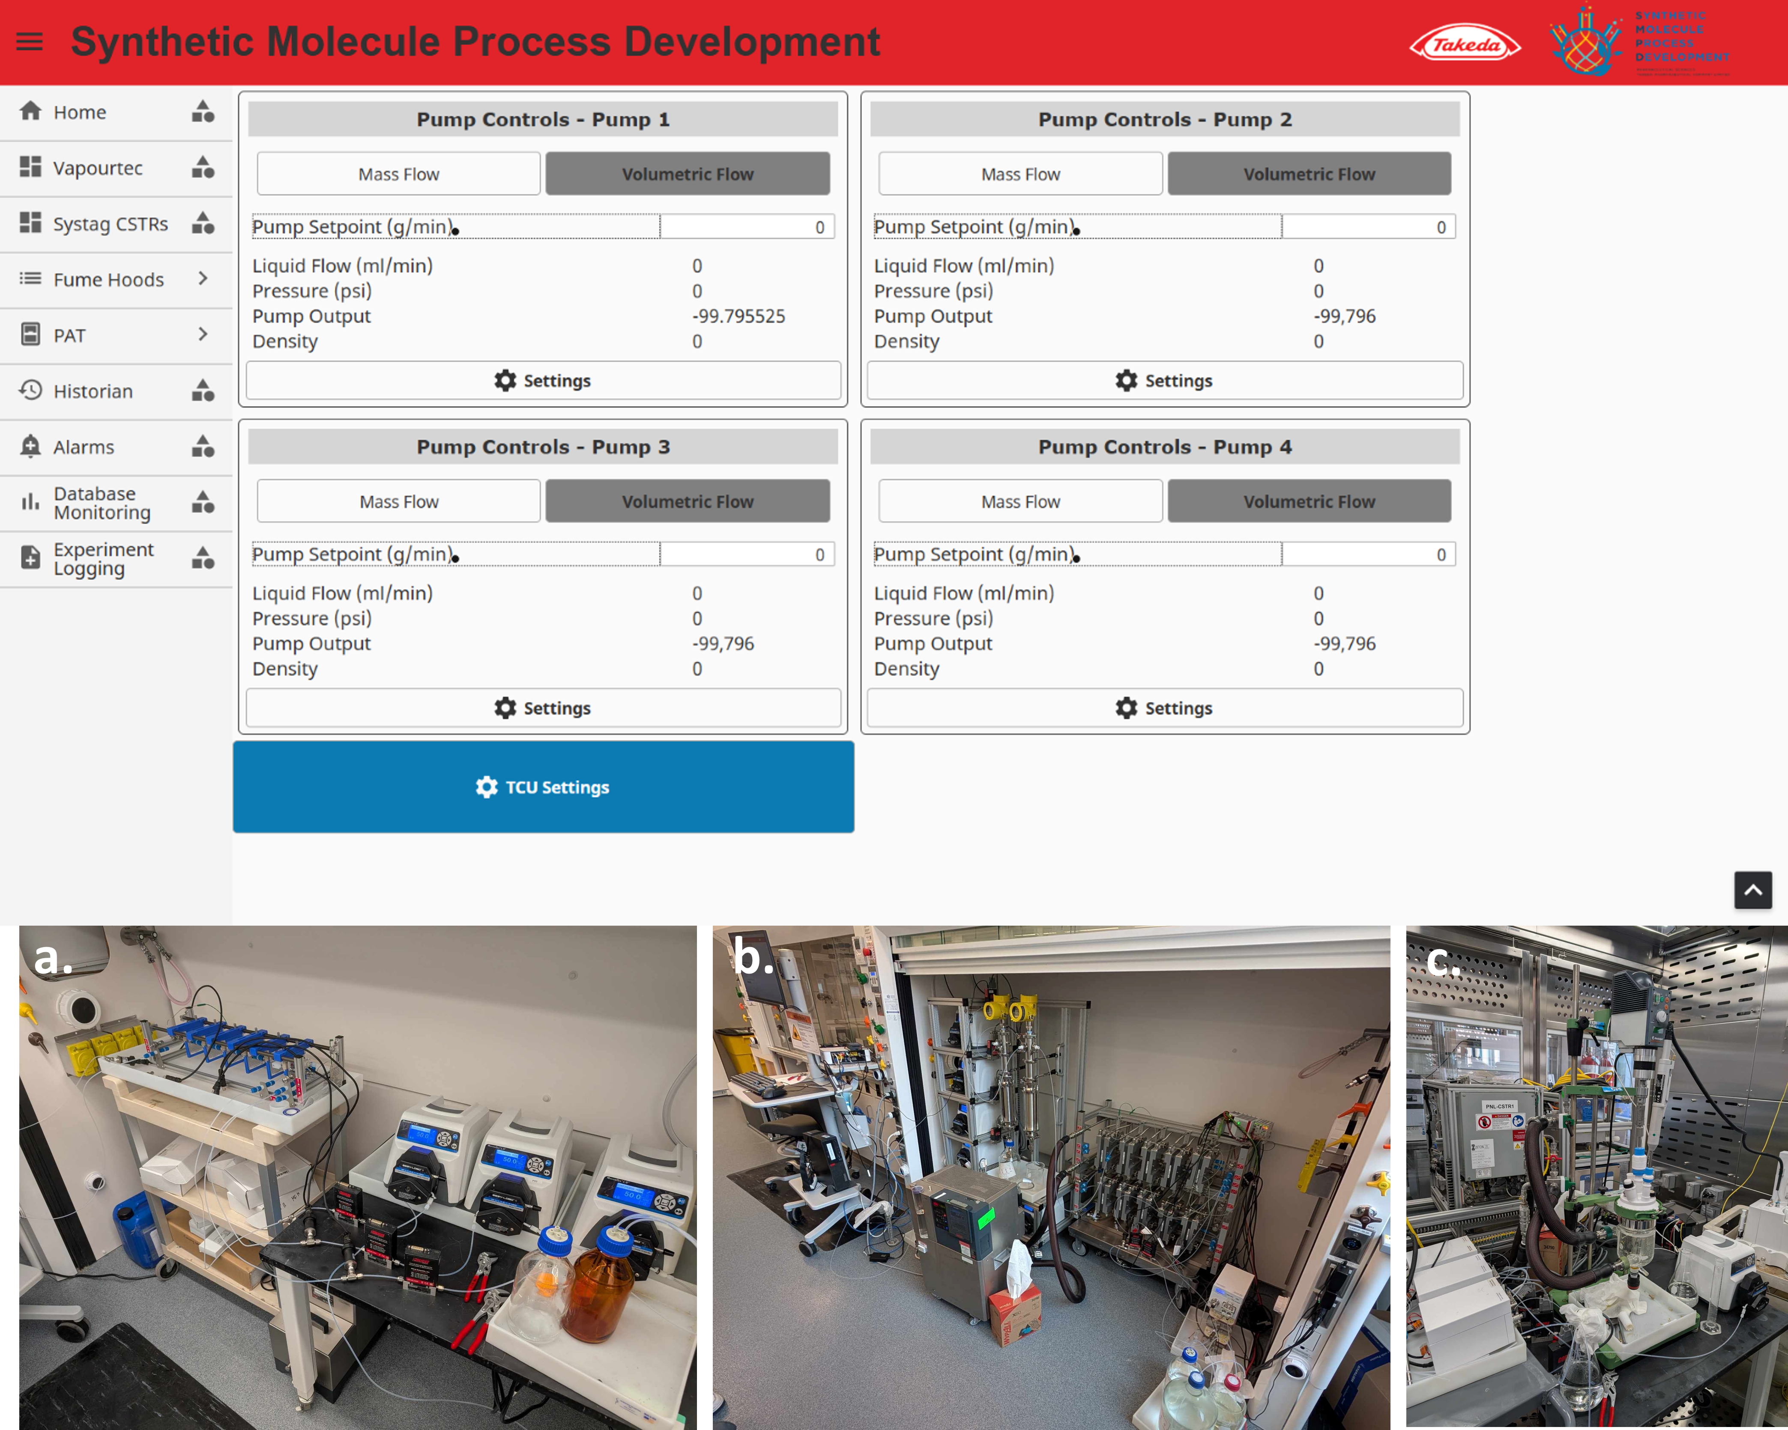Screen dimensions: 1788x1430
Task: Select Volumetric Flow for Pump 2
Action: pyautogui.click(x=1309, y=174)
